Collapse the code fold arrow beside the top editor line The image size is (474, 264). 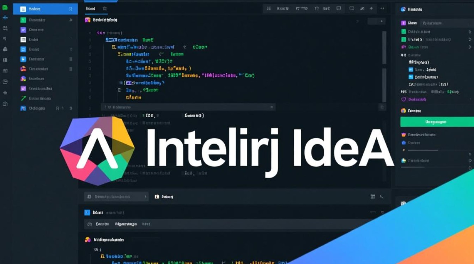[90, 33]
